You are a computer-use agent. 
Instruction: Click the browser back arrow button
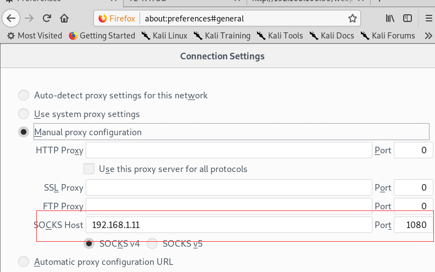[x=11, y=18]
